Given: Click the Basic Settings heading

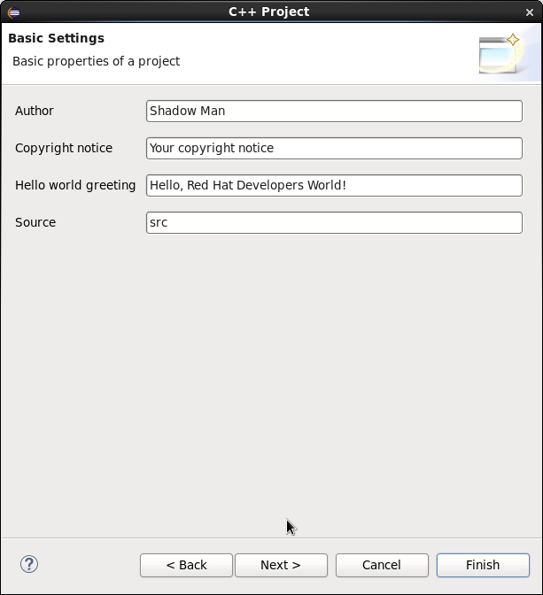Looking at the screenshot, I should click(x=56, y=38).
